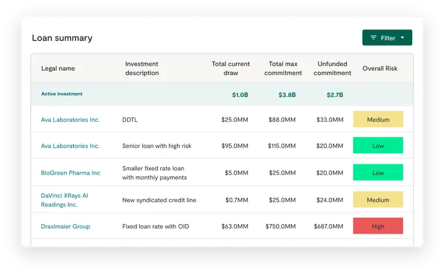Open Ava Laboratories Inc. link in Senior loan row
Screen dimensions: 444x273
70,146
